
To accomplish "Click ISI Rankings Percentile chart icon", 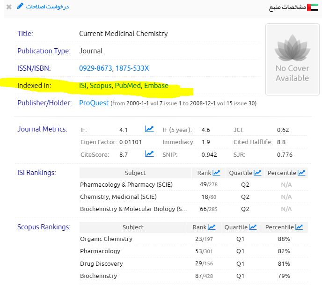I will click(301, 173).
